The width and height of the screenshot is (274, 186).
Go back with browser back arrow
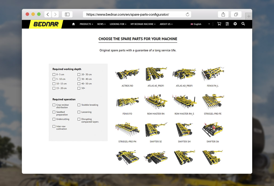pos(48,15)
